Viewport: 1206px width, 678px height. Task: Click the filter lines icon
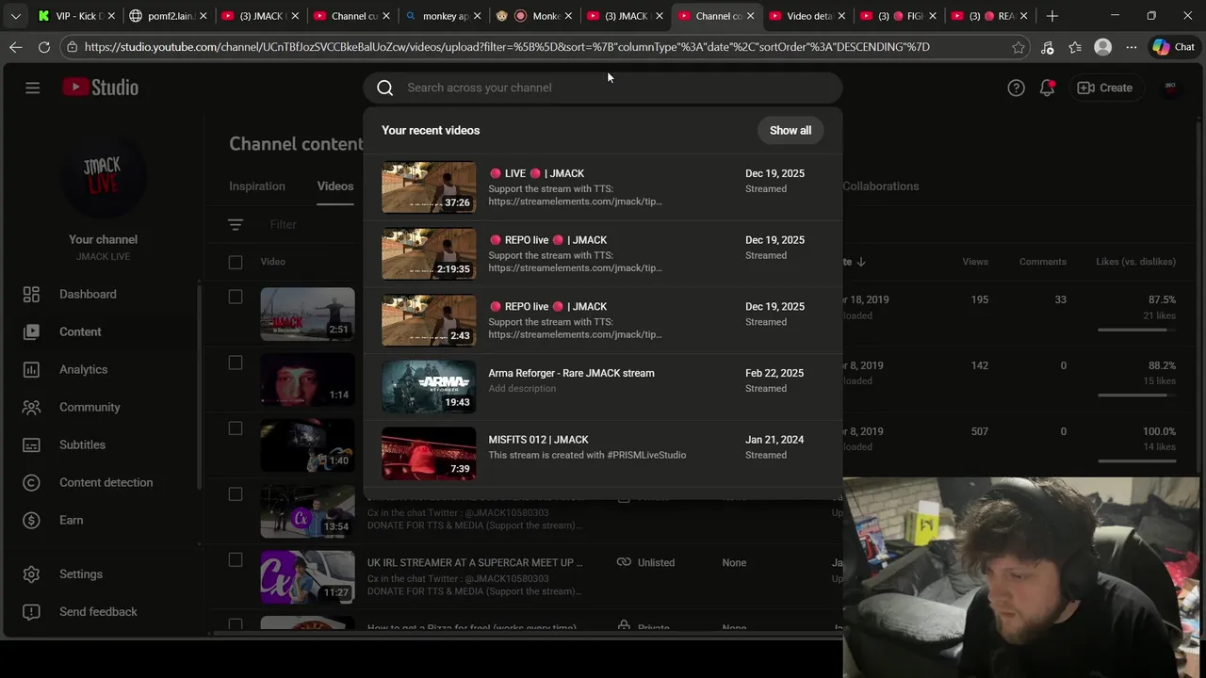tap(236, 224)
